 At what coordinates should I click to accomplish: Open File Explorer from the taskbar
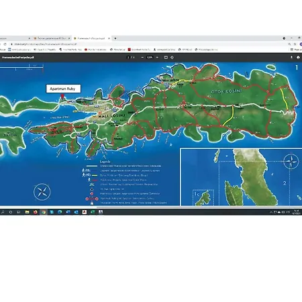tap(27, 212)
